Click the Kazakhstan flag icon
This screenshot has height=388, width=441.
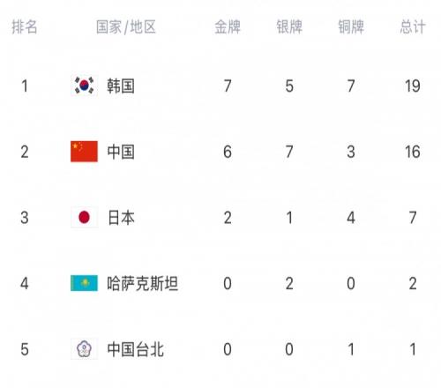[84, 283]
